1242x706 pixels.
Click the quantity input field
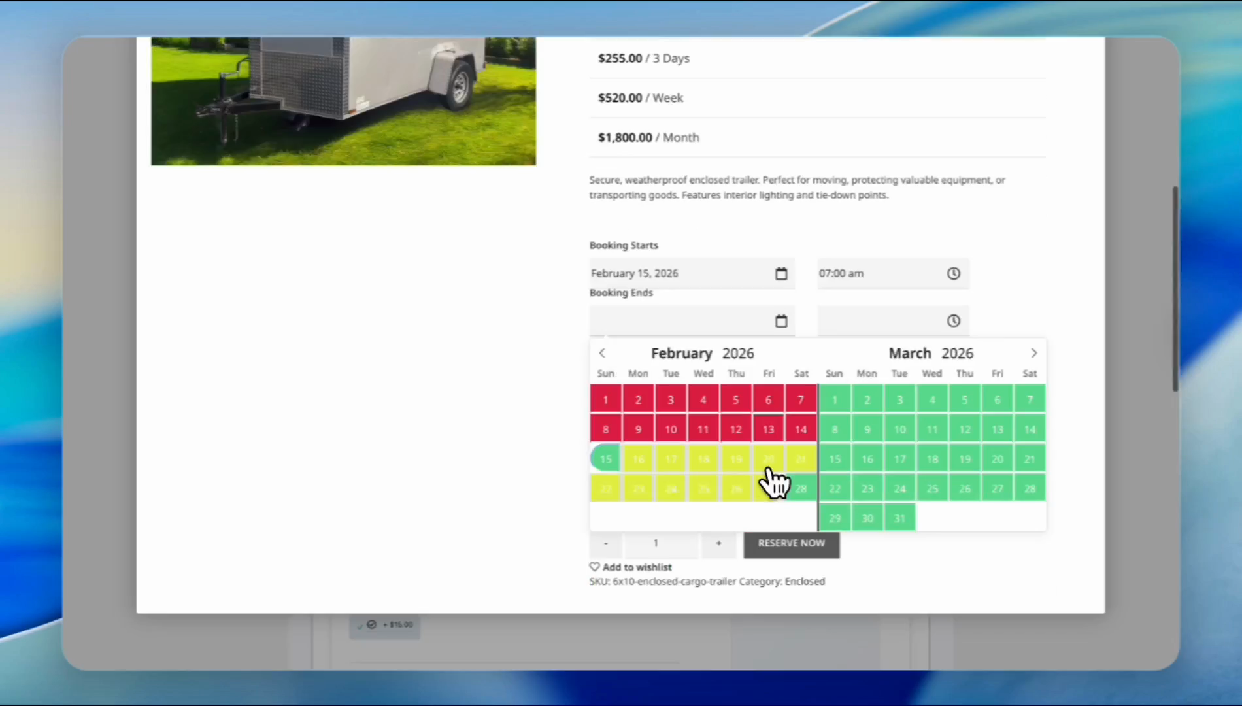(656, 543)
